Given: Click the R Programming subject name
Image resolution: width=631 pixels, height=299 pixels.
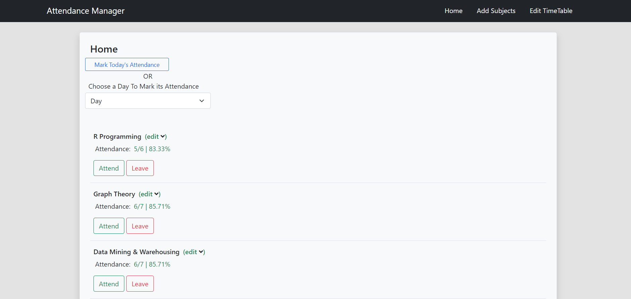Looking at the screenshot, I should point(117,136).
